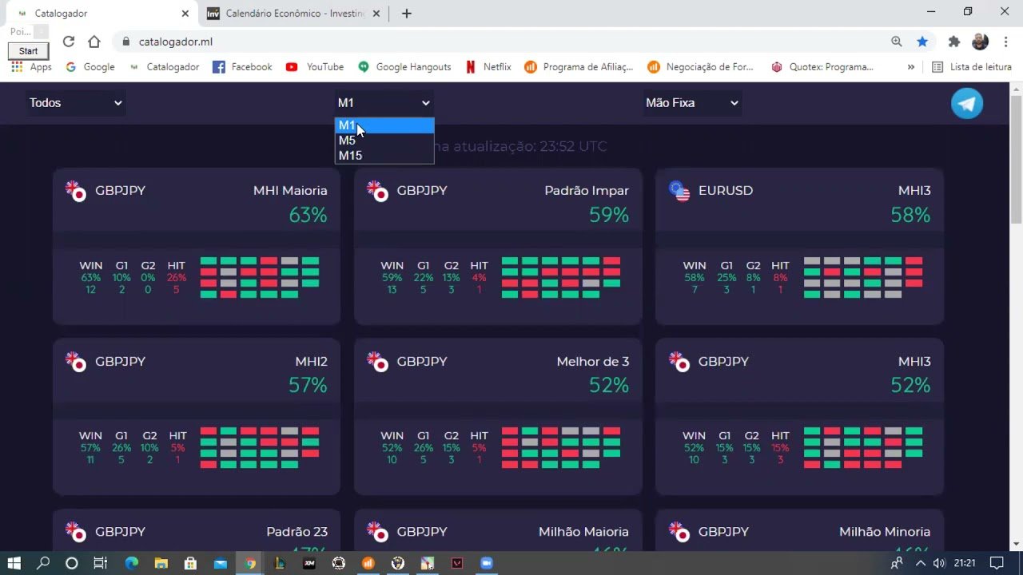This screenshot has height=575, width=1023.
Task: Open Telegram via the blue paper plane icon
Action: (967, 103)
